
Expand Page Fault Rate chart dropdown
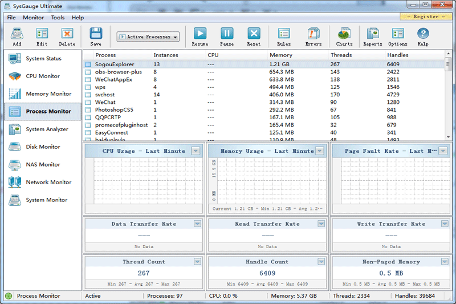pyautogui.click(x=443, y=151)
